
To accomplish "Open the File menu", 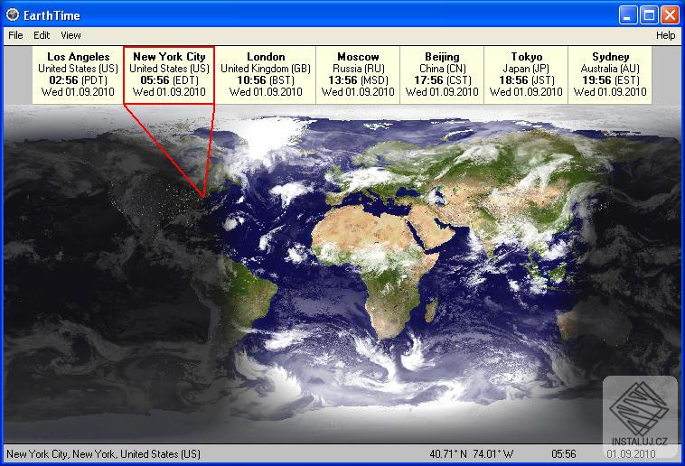I will click(15, 35).
